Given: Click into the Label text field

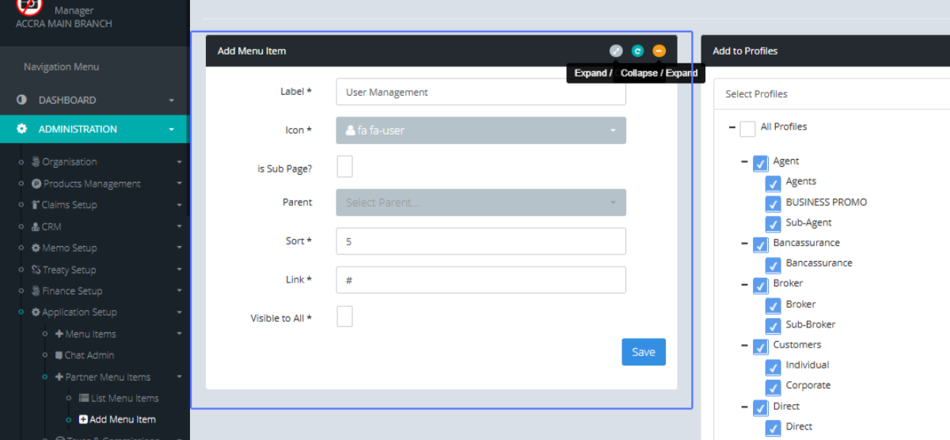Looking at the screenshot, I should [481, 92].
